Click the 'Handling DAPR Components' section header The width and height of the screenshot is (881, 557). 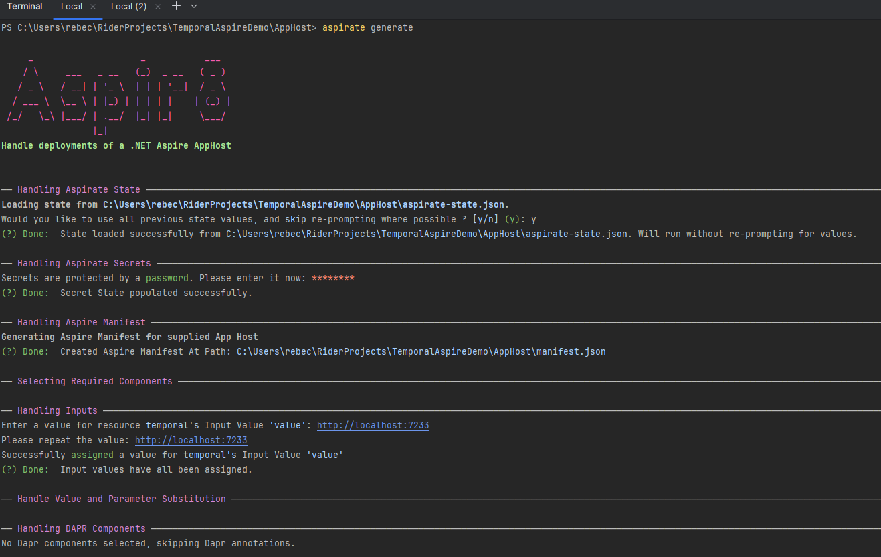click(x=82, y=529)
